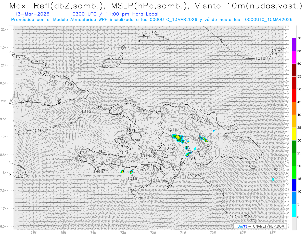
Task: Pick the yellow 30–35 dBZ legend swatch
Action: [294, 134]
